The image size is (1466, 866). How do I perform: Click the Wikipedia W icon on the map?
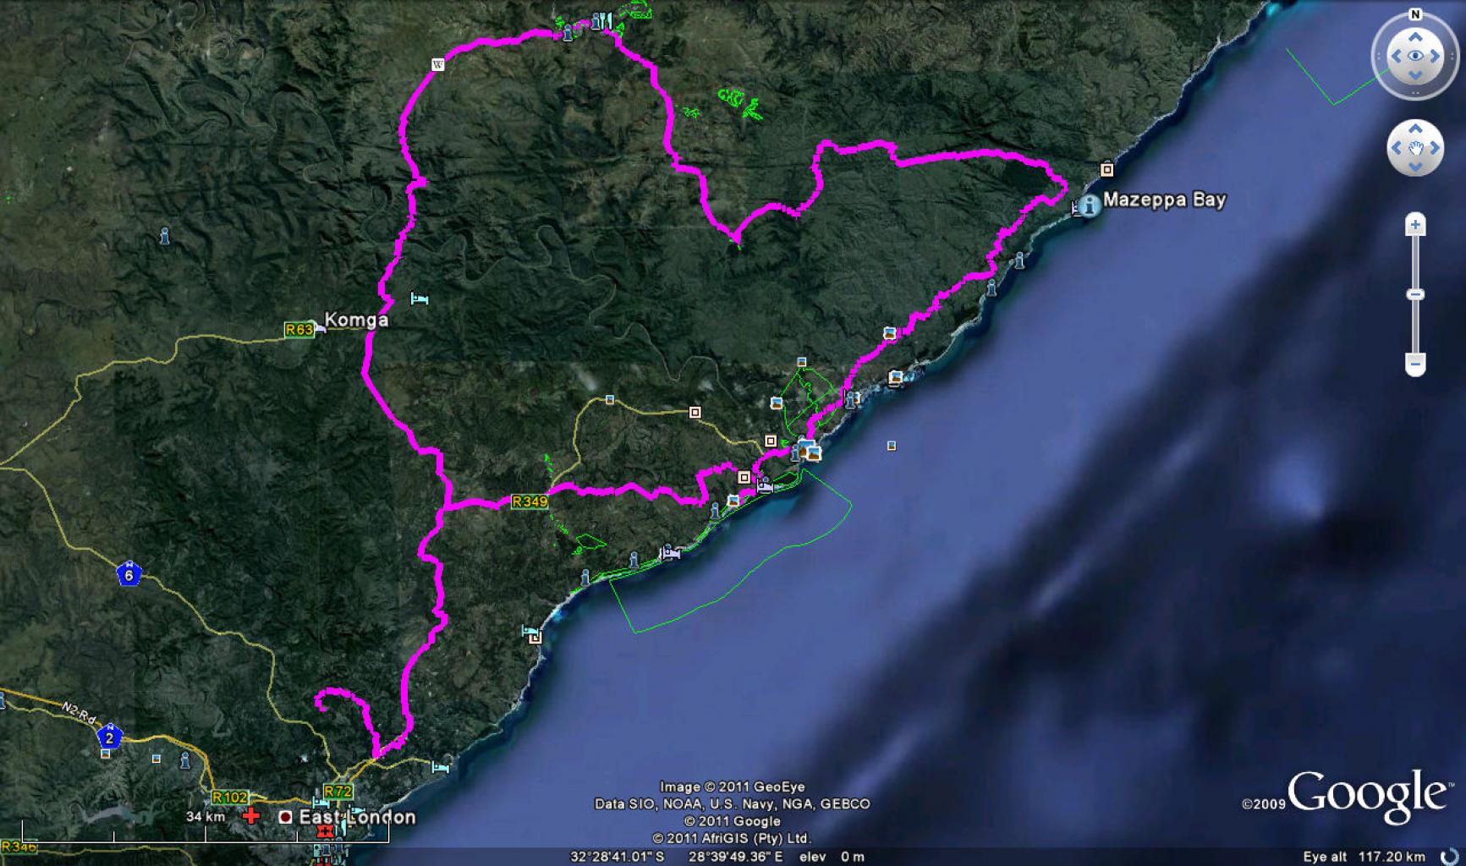tap(438, 64)
